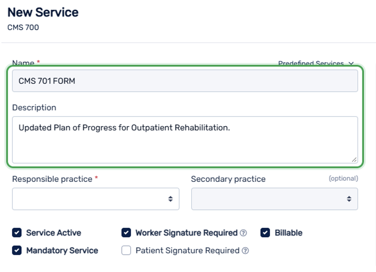Open the Secondary practice dropdown
Image resolution: width=376 pixels, height=272 pixels.
[x=274, y=199]
